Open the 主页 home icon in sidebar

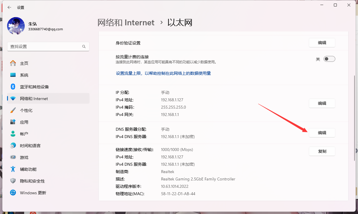(13, 63)
